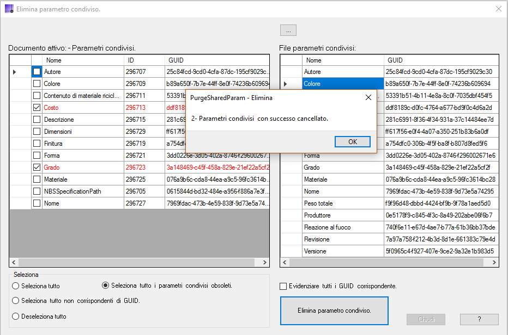Open help with the question mark button
This screenshot has height=335, width=508.
(479, 319)
